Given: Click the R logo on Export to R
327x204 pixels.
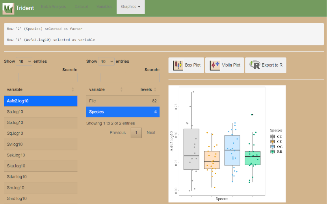Looking at the screenshot, I should coord(255,65).
